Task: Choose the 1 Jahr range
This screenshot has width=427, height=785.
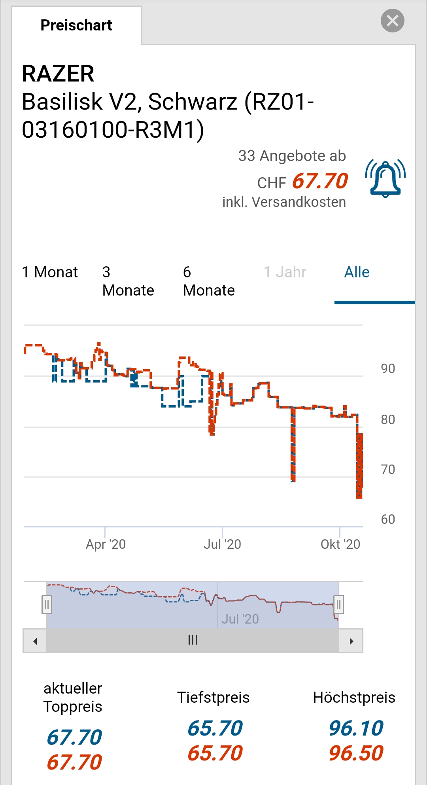Action: pos(285,272)
